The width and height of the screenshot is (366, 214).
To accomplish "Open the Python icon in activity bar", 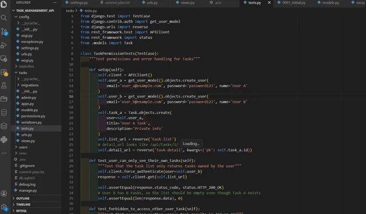I will pyautogui.click(x=4, y=140).
